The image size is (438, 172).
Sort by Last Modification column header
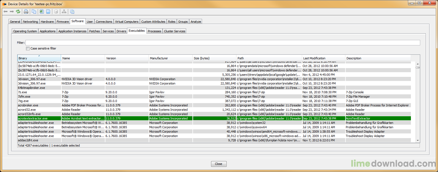pos(324,58)
